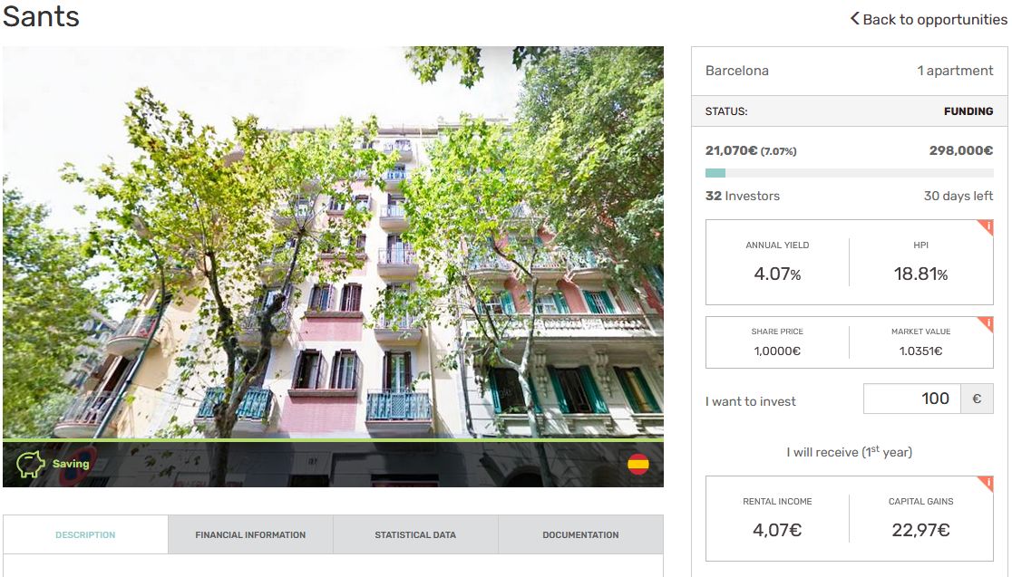Click the Market Value 1.0351€ figure
Viewport: 1012px width, 577px height.
[x=920, y=351]
